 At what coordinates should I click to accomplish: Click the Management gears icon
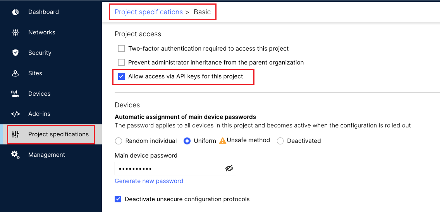click(15, 155)
